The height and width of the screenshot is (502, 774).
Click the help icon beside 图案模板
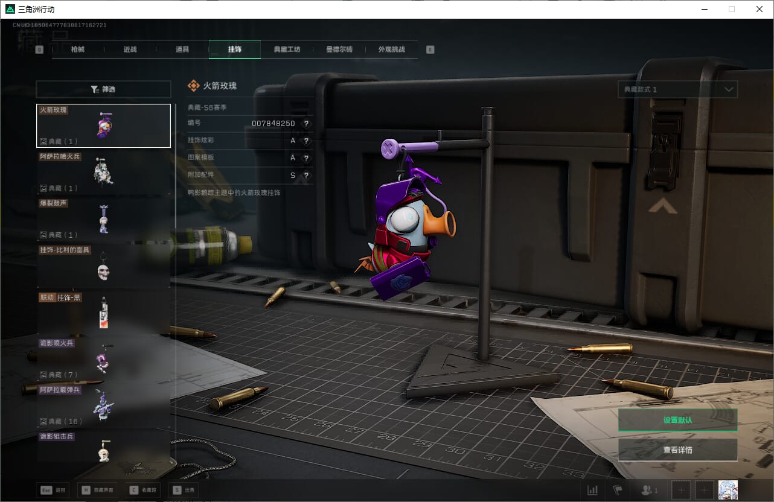click(x=306, y=158)
